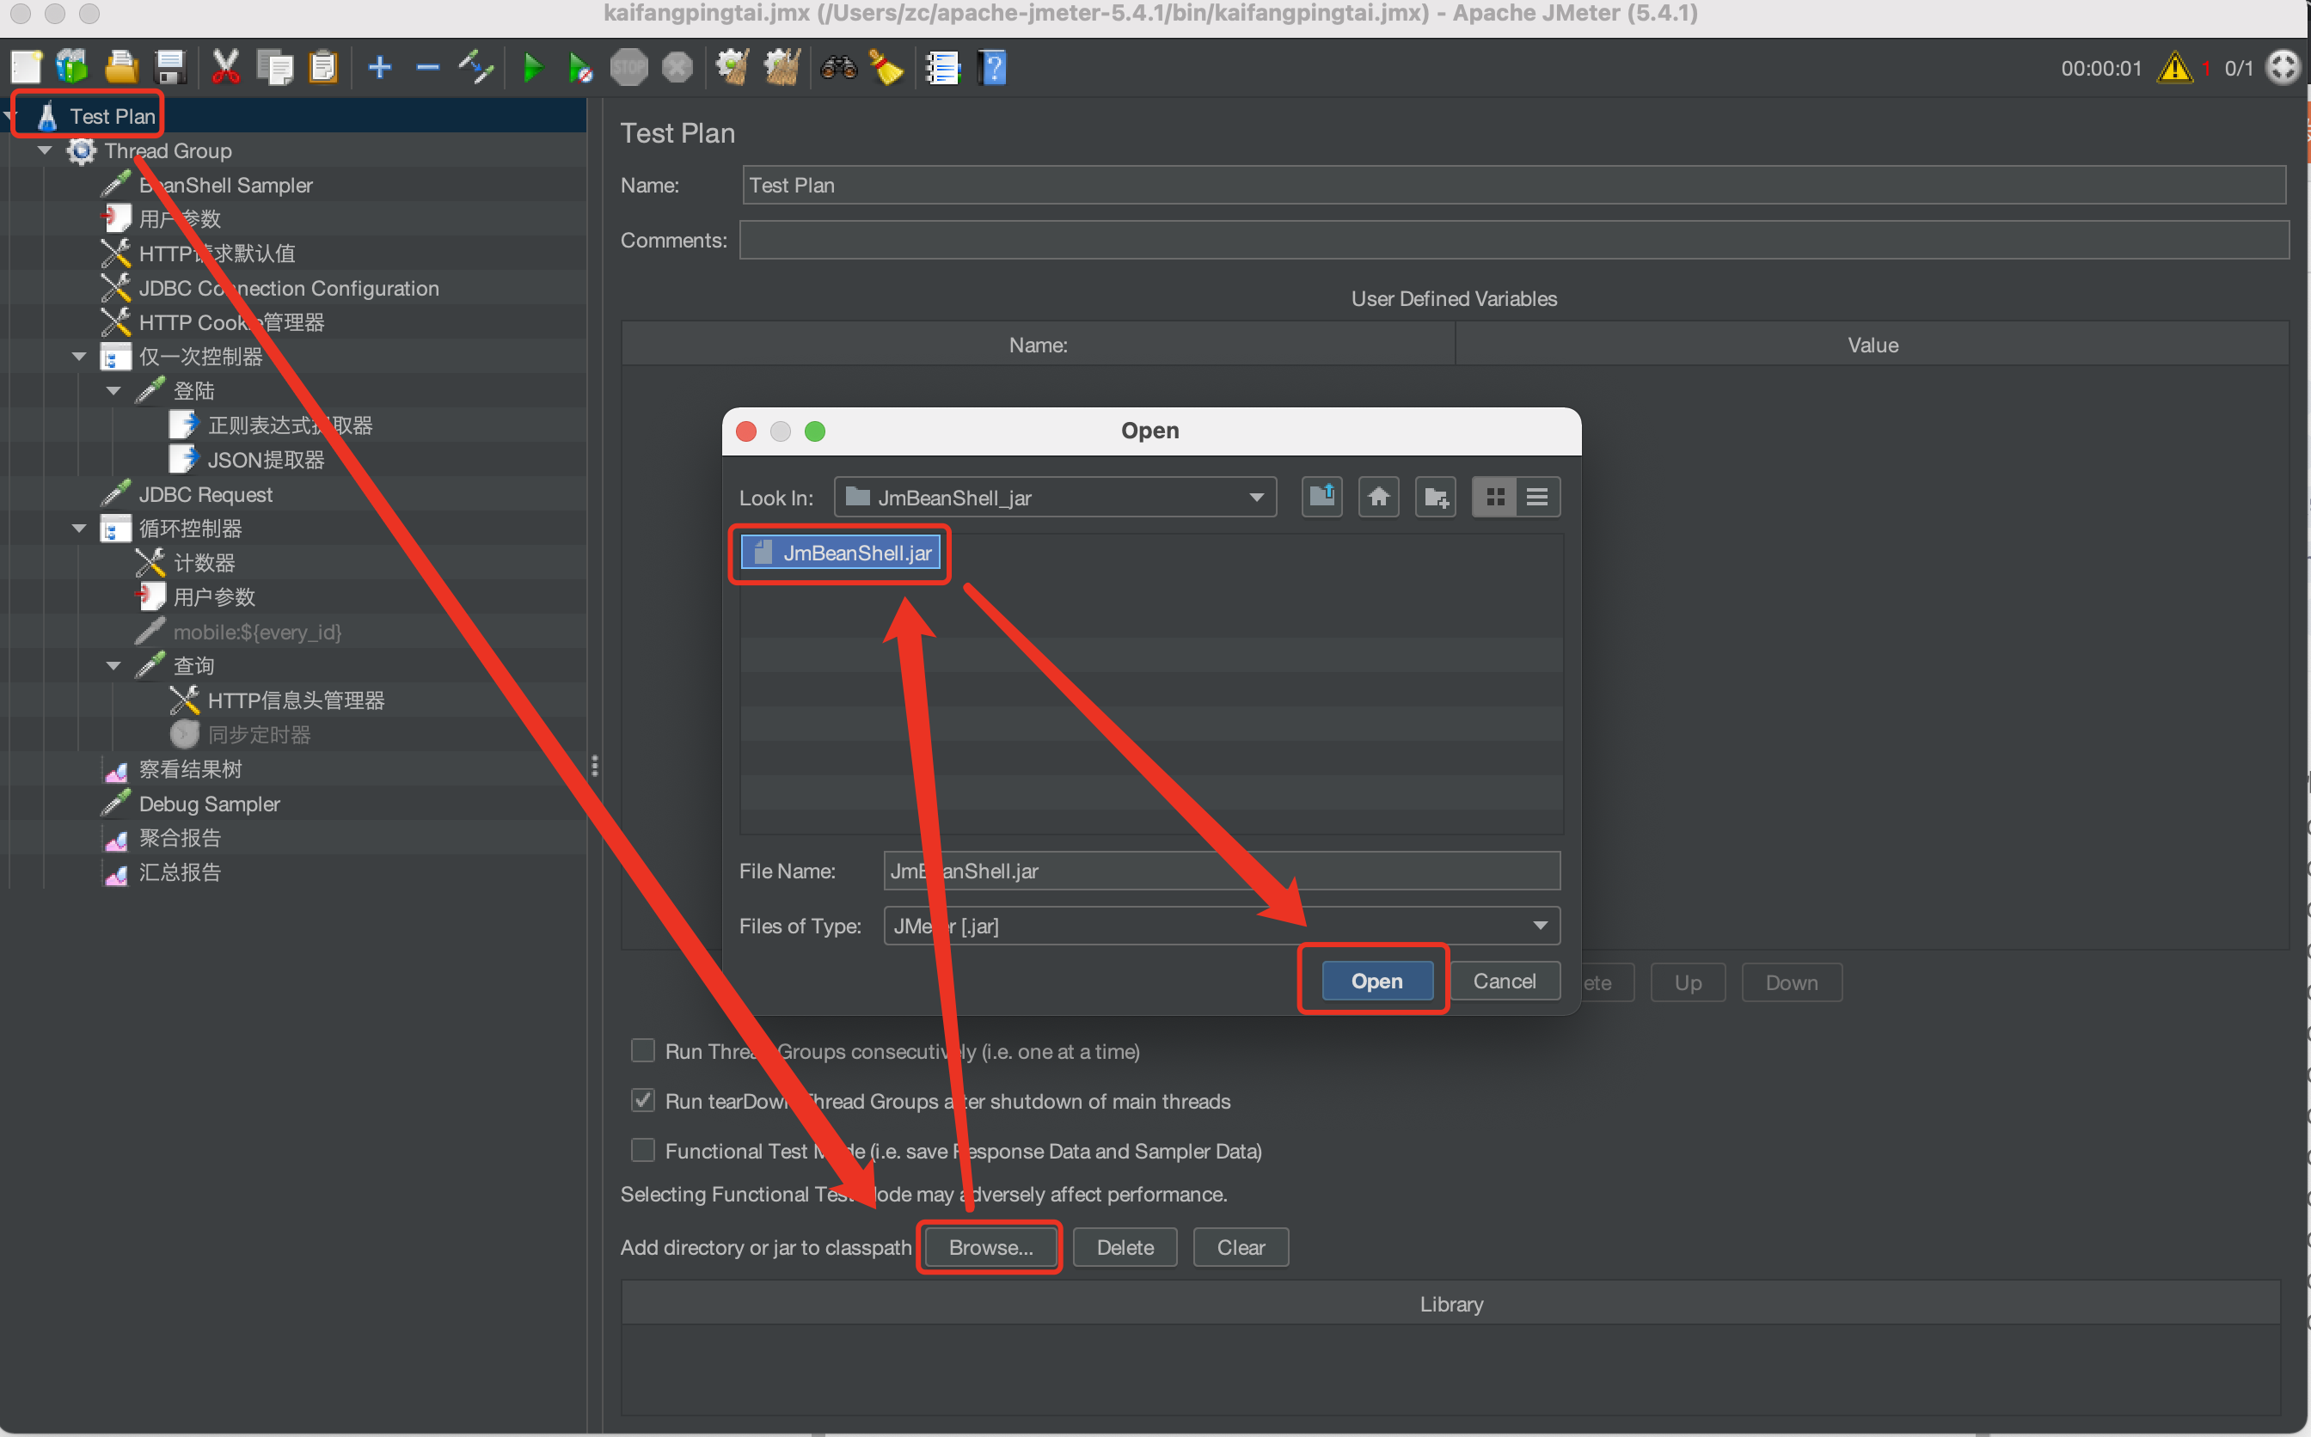Enter text in File Name input field
This screenshot has height=1437, width=2311.
pyautogui.click(x=1217, y=869)
